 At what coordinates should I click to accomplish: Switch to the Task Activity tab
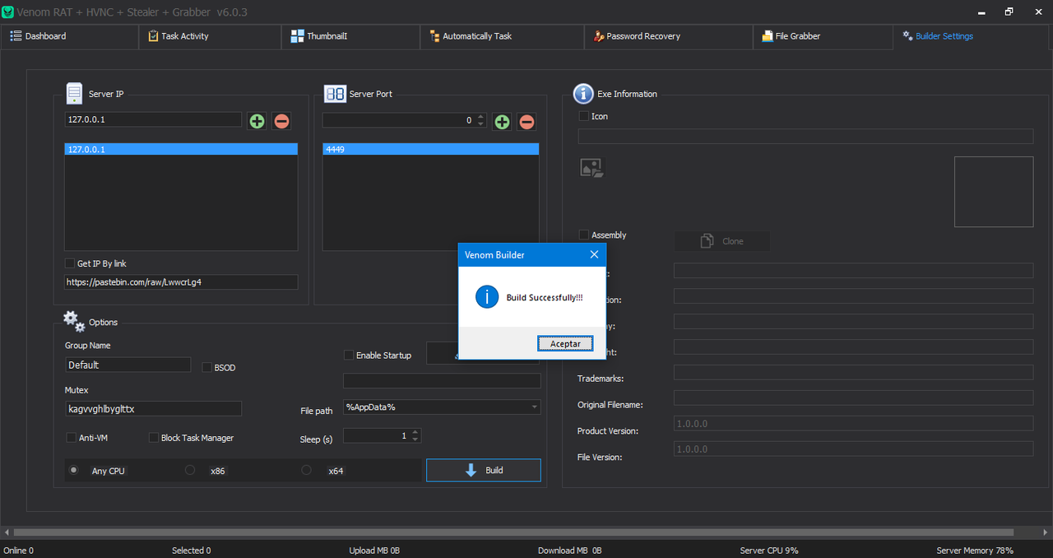tap(210, 36)
